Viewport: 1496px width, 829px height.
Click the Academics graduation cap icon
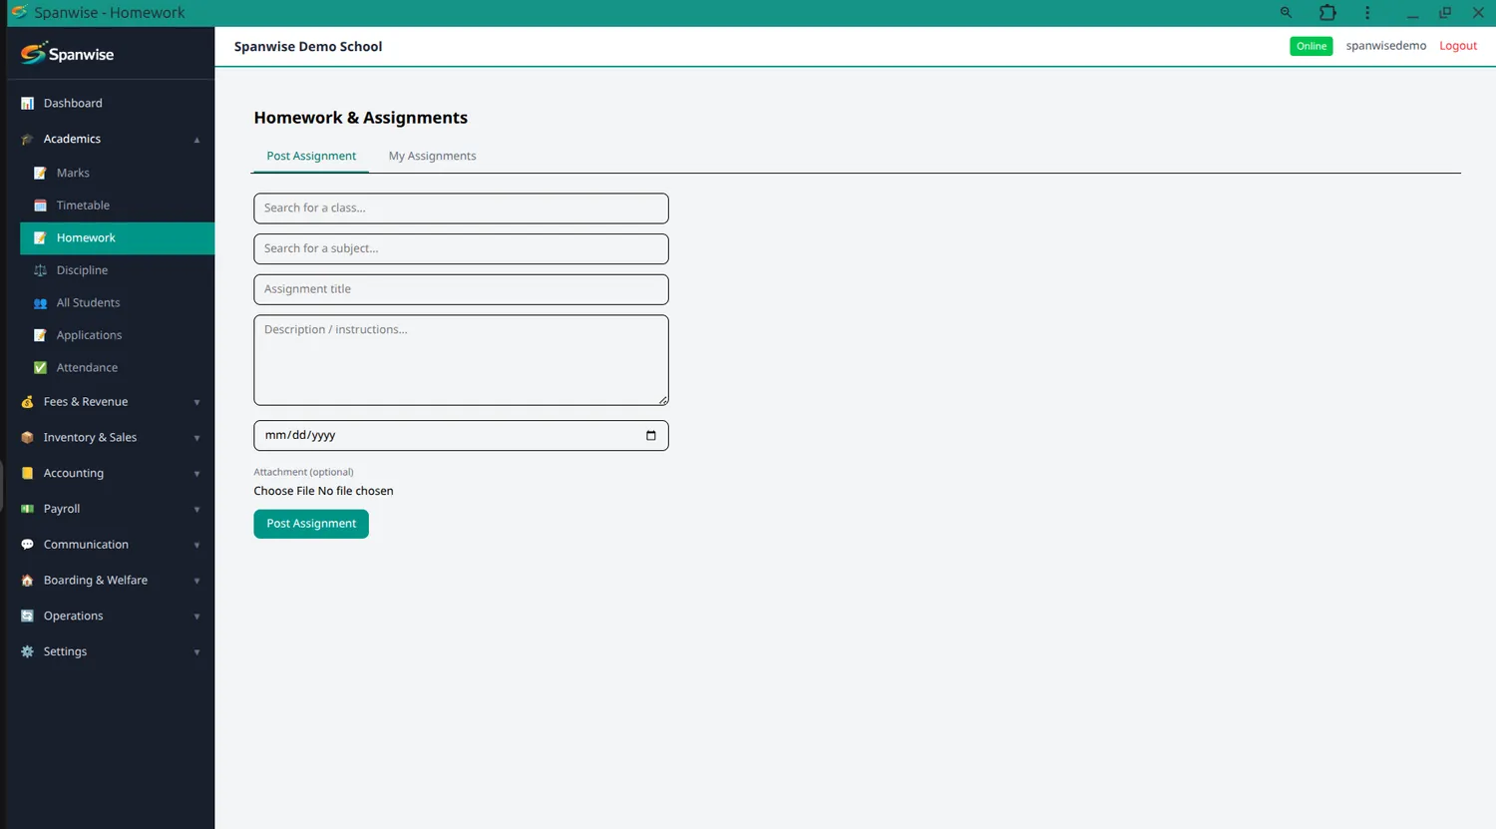pos(27,140)
